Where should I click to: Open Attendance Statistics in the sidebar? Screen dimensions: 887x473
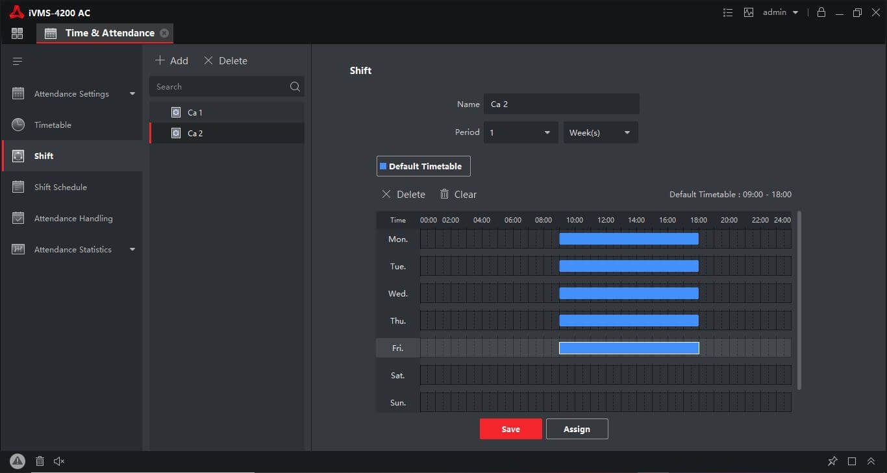(x=71, y=249)
